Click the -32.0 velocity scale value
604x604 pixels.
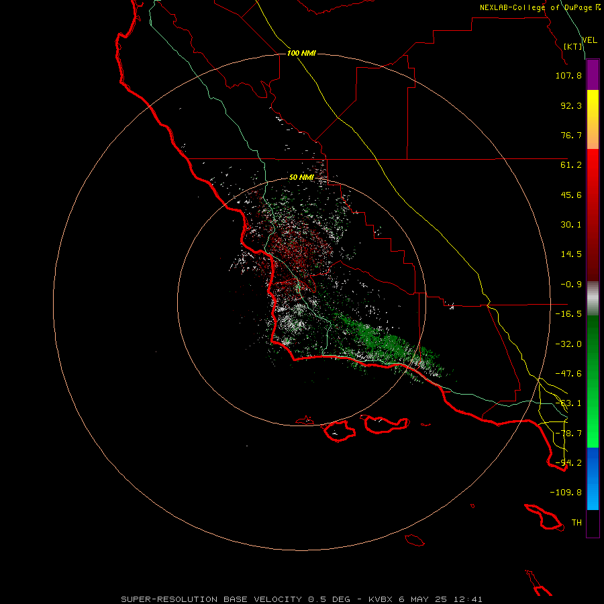[568, 344]
